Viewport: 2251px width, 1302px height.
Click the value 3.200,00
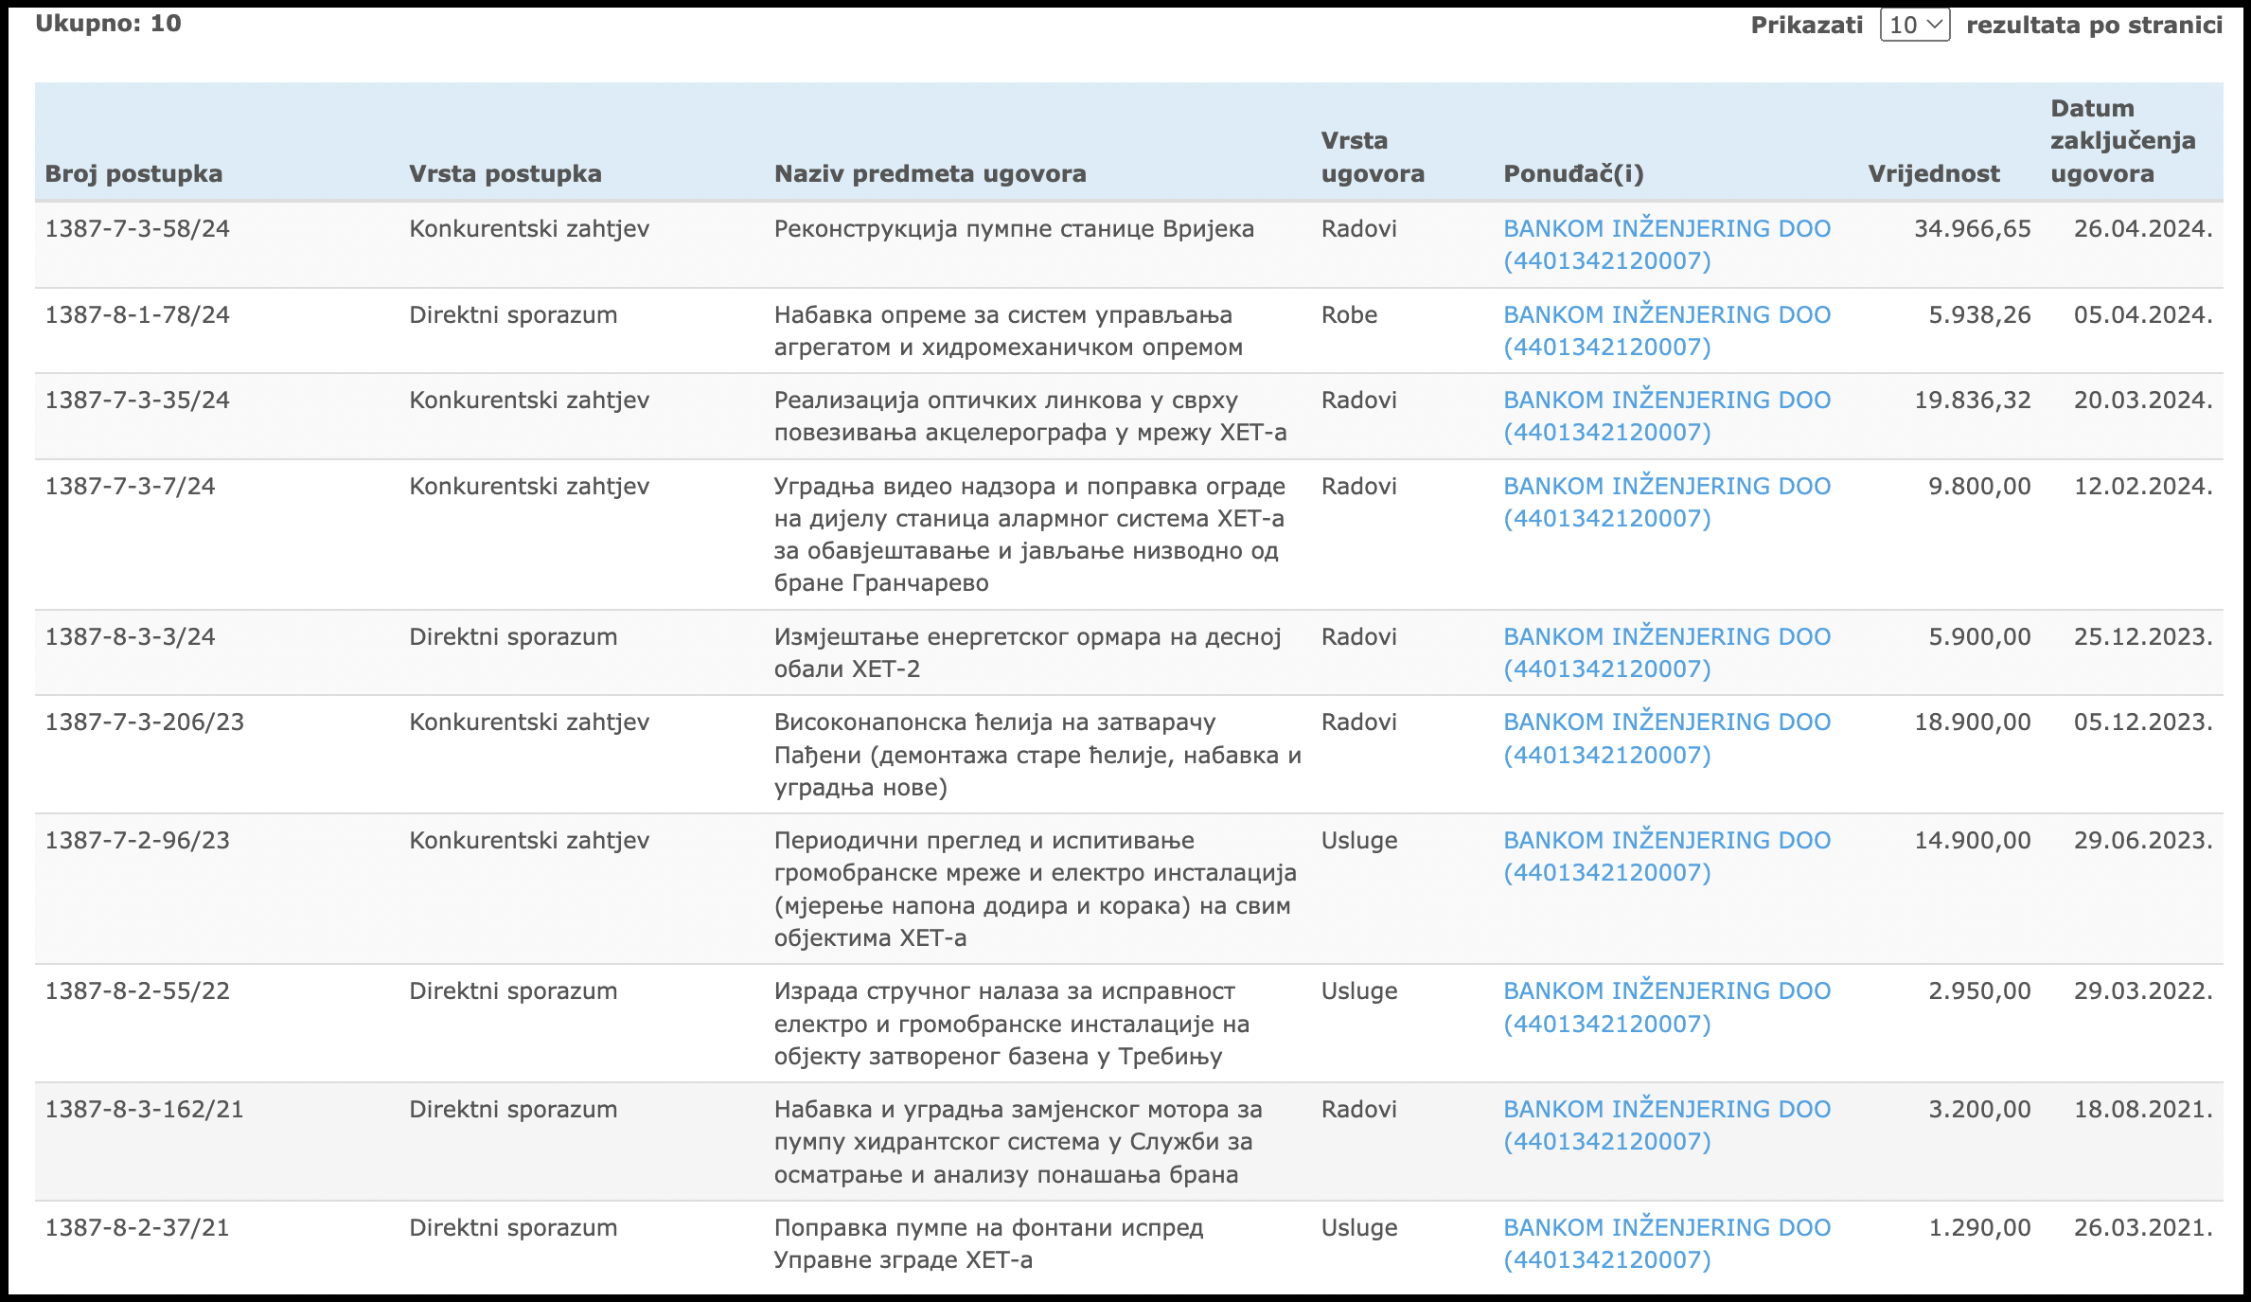(x=1980, y=1110)
